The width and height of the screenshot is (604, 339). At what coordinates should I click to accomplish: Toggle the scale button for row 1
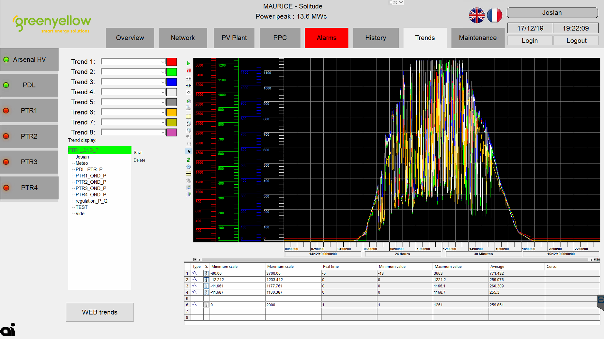pos(206,273)
